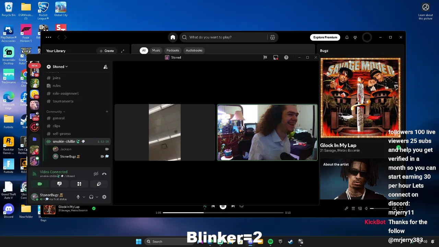
Task: Open the general channel
Action: (x=77, y=118)
